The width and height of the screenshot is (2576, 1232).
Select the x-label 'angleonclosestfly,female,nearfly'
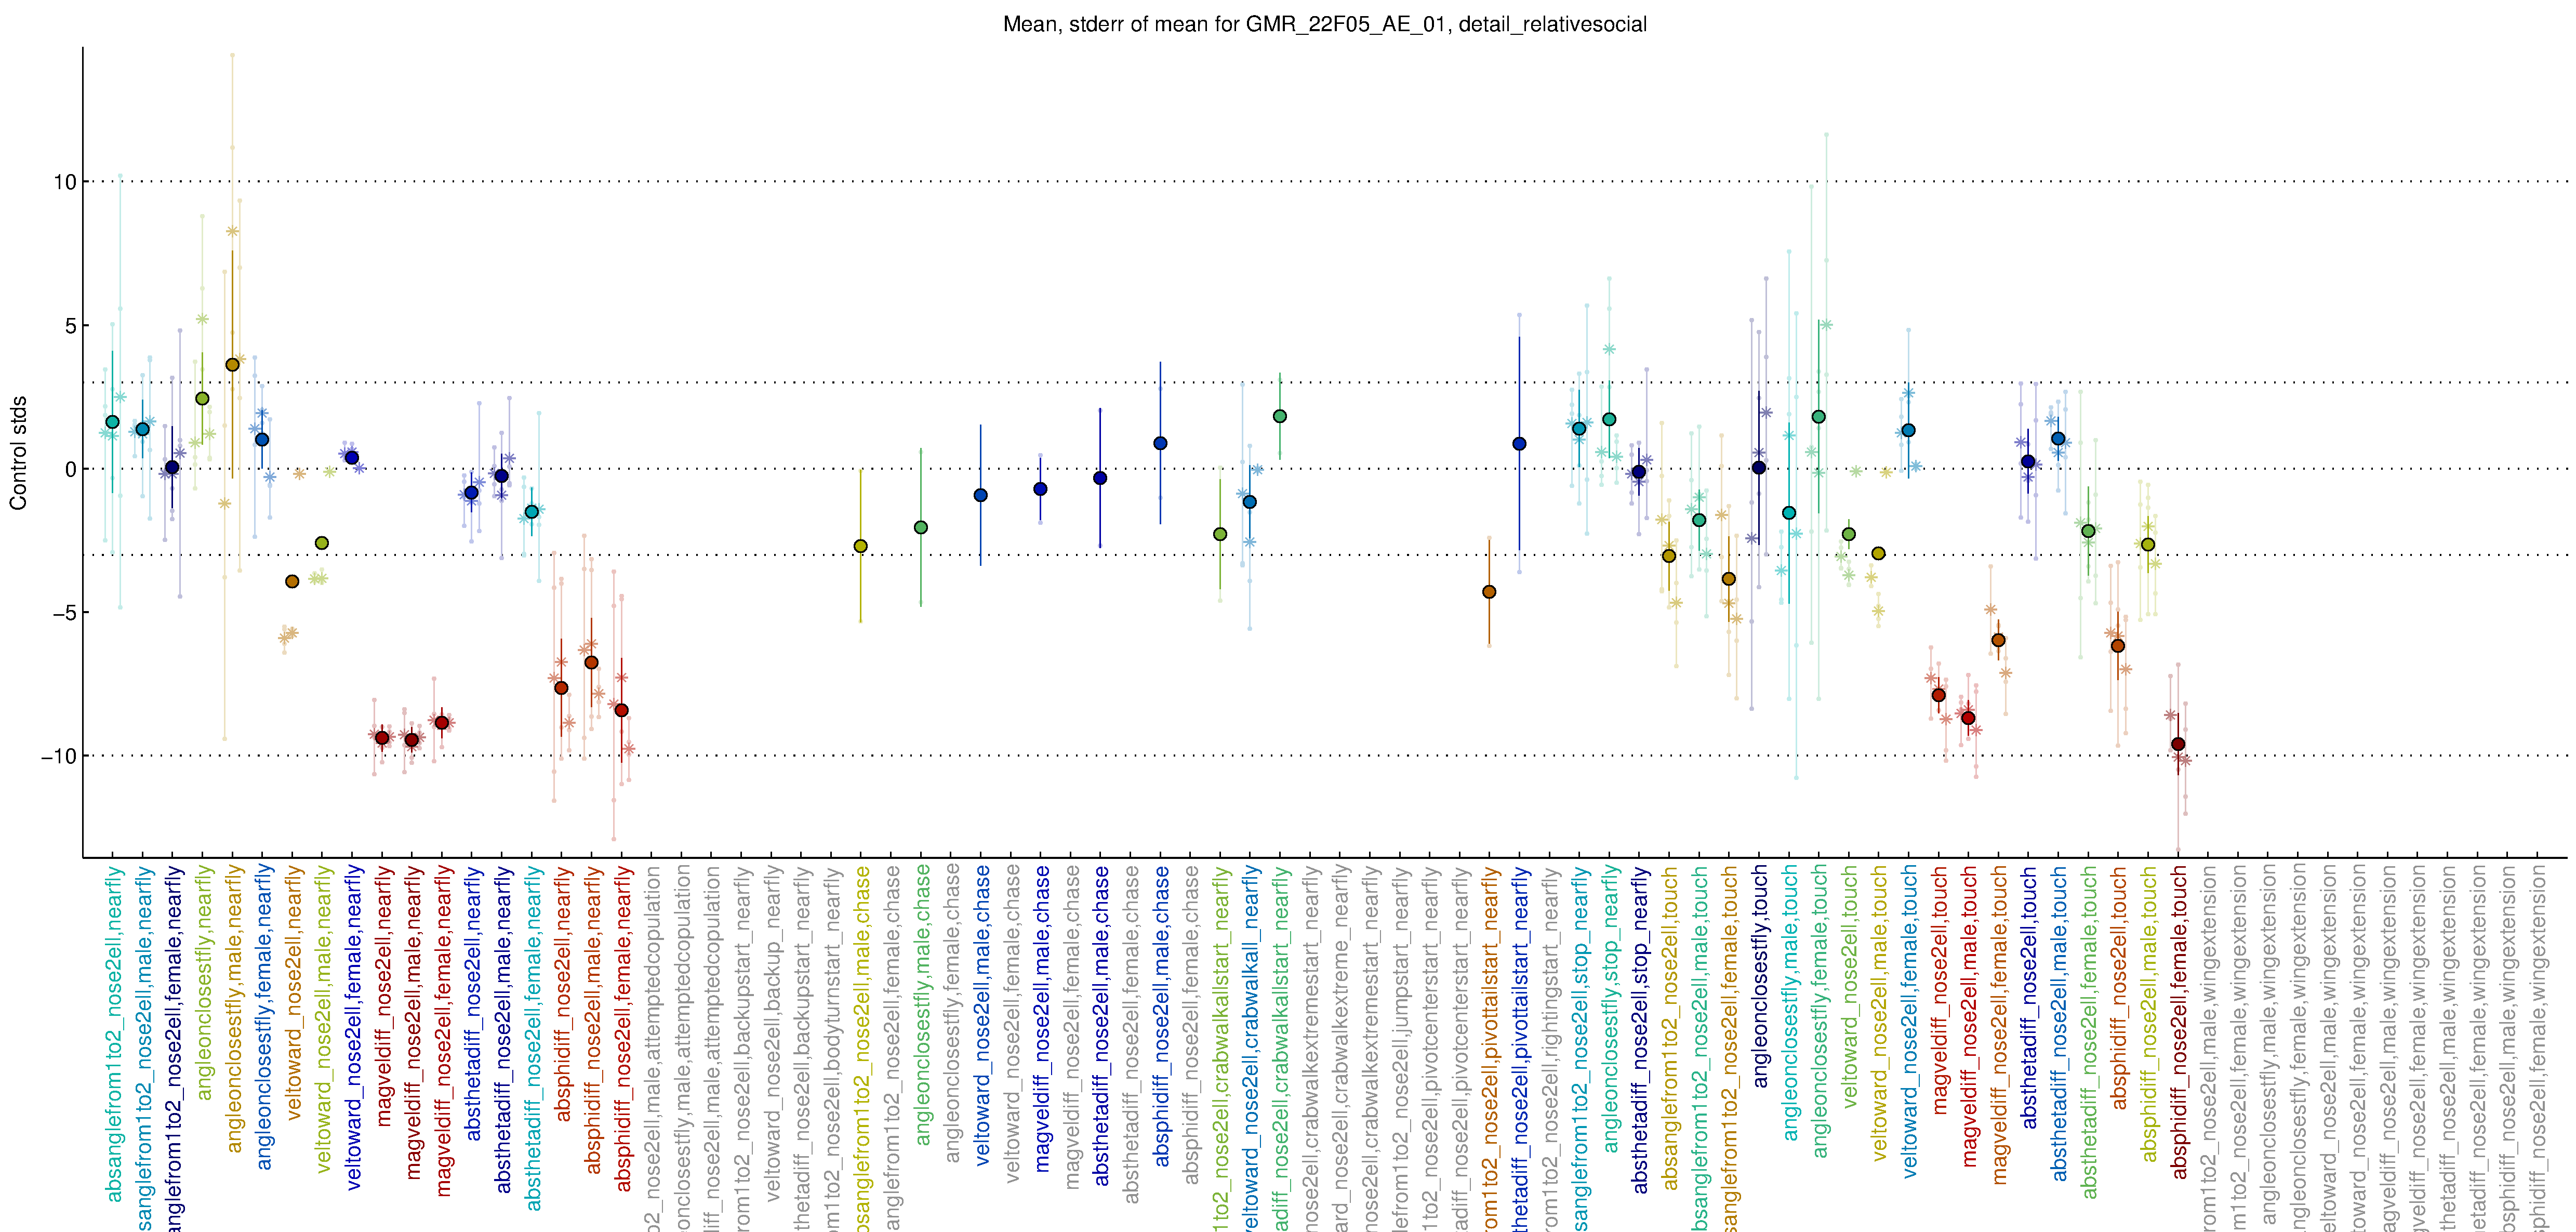(263, 1018)
